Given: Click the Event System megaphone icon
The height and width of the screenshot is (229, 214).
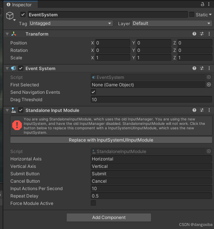Looking at the screenshot, I should point(14,68).
